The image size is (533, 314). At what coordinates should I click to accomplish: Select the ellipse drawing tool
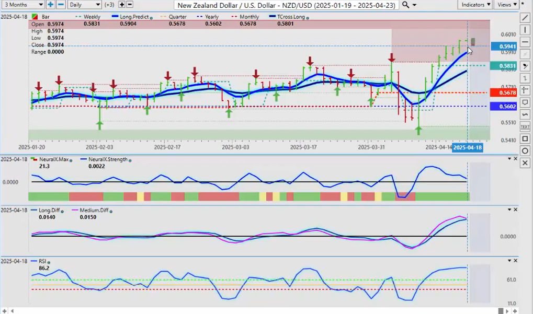tap(525, 151)
